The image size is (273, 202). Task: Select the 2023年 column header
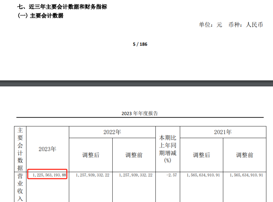pos(47,149)
